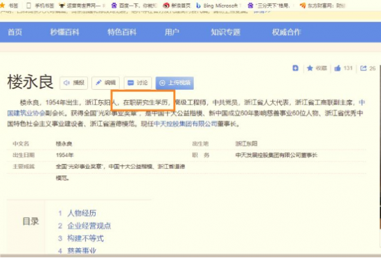Open the 中国建筑业协会 link in summary
381x258 pixels.
pyautogui.click(x=26, y=113)
